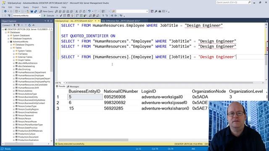Open Query Options from the toolbar
The image size is (269, 151).
click(x=68, y=16)
